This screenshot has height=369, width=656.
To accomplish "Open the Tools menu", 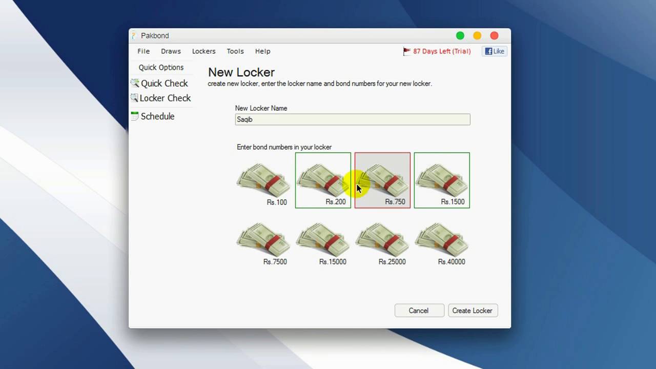I will point(235,51).
